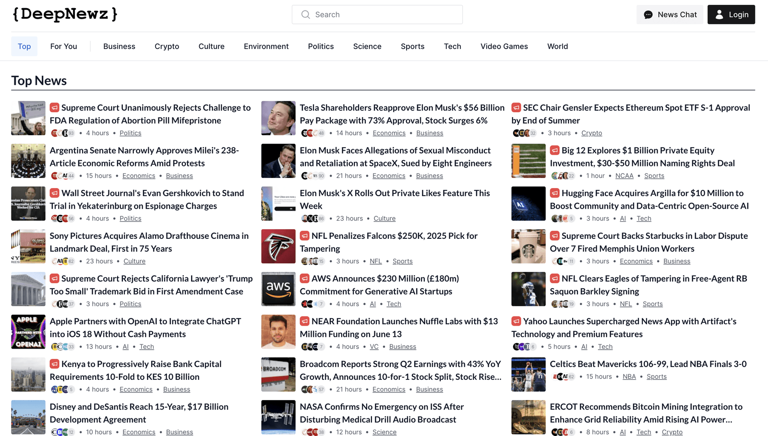Screen dimensions: 768x436
Task: Select the Video Games category
Action: click(x=504, y=47)
